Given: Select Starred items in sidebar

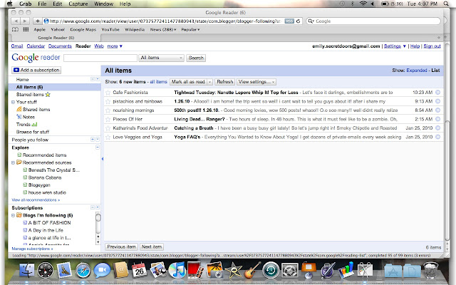Looking at the screenshot, I should coord(33,95).
